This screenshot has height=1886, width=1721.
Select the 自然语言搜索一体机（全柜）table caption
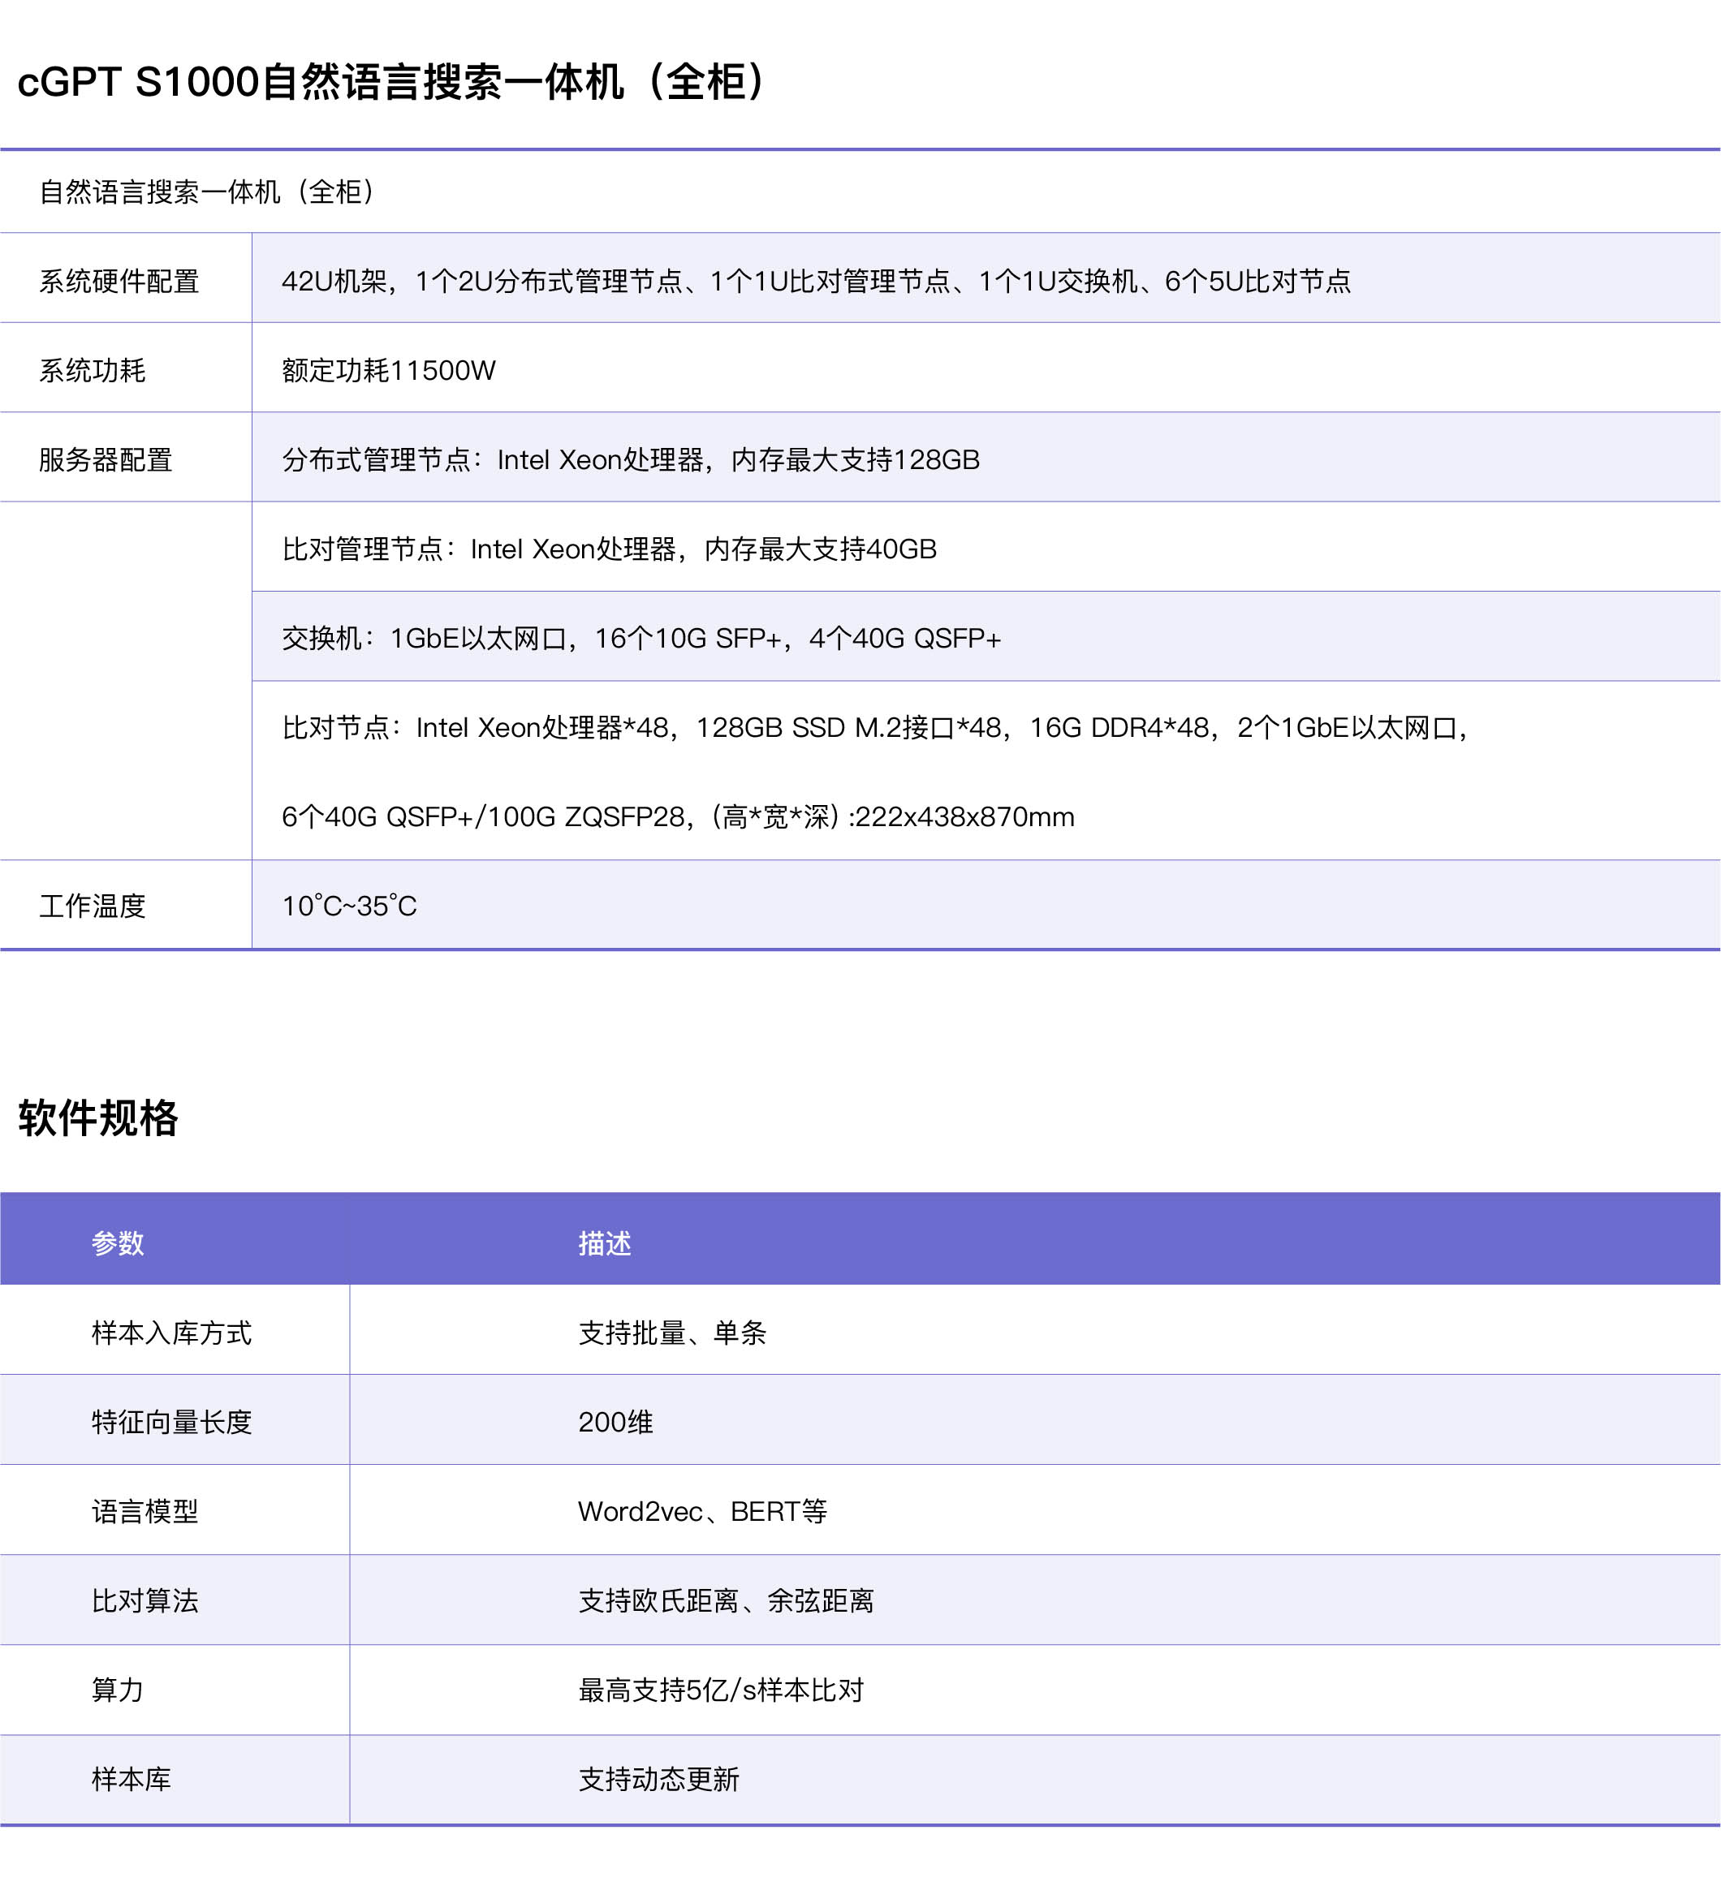[208, 192]
